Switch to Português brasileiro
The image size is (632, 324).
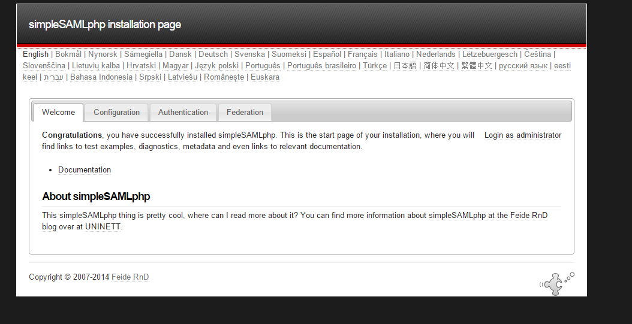point(321,66)
